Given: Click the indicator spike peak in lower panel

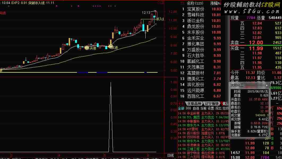Looking at the screenshot, I should [111, 83].
